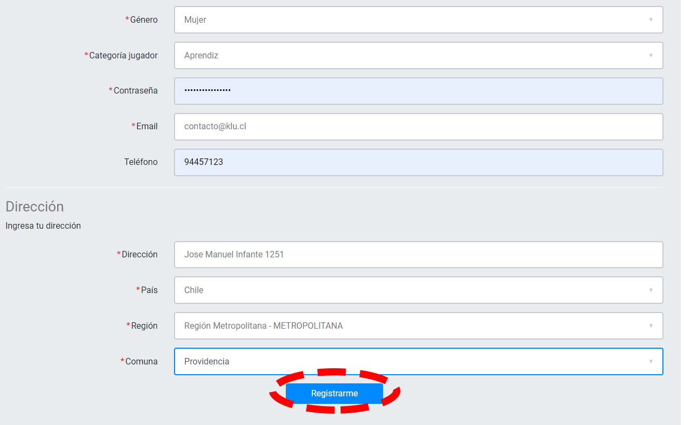Open the Género dropdown showing Mujer
The height and width of the screenshot is (425, 684).
(x=411, y=20)
